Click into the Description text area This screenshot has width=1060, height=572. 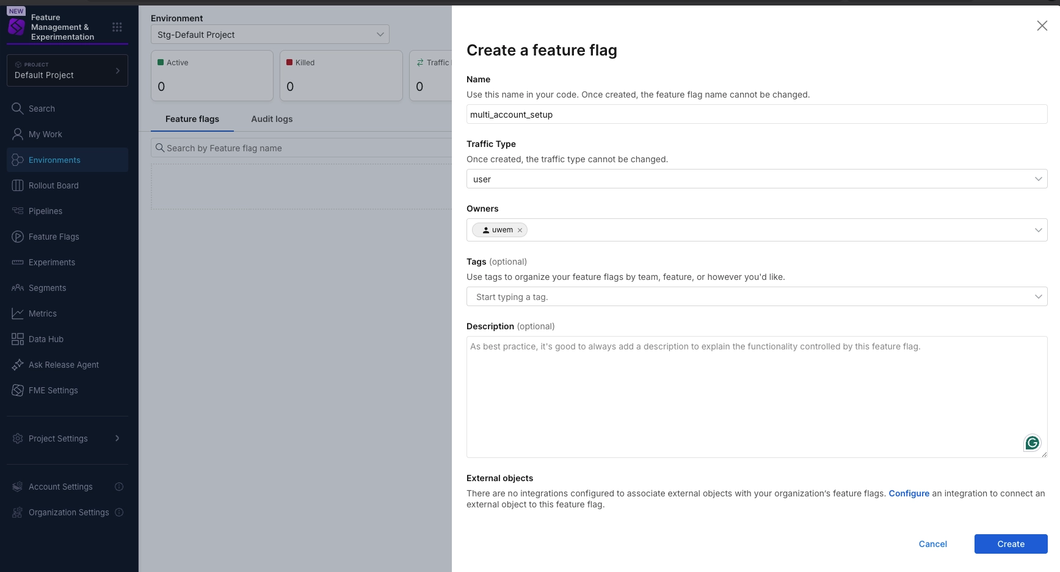tap(757, 397)
